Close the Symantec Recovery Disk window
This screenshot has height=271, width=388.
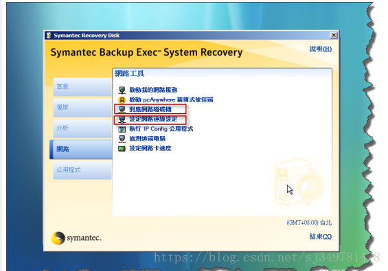click(x=334, y=36)
